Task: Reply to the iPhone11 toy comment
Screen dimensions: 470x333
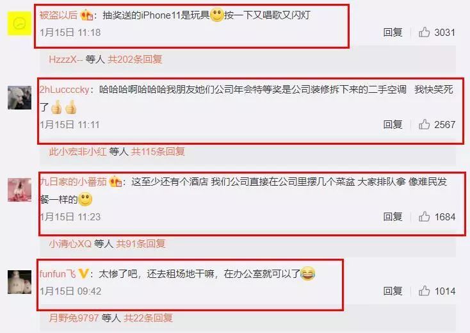Action: point(393,32)
